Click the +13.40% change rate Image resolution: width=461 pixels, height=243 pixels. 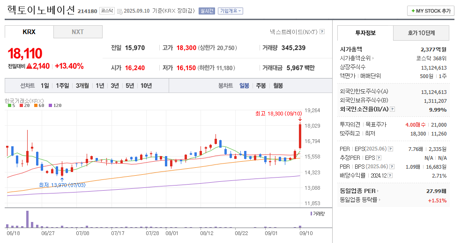(69, 66)
